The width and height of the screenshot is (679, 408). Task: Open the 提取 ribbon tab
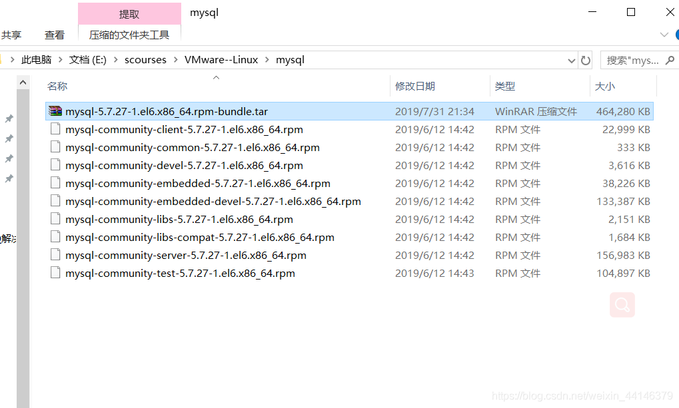click(129, 14)
